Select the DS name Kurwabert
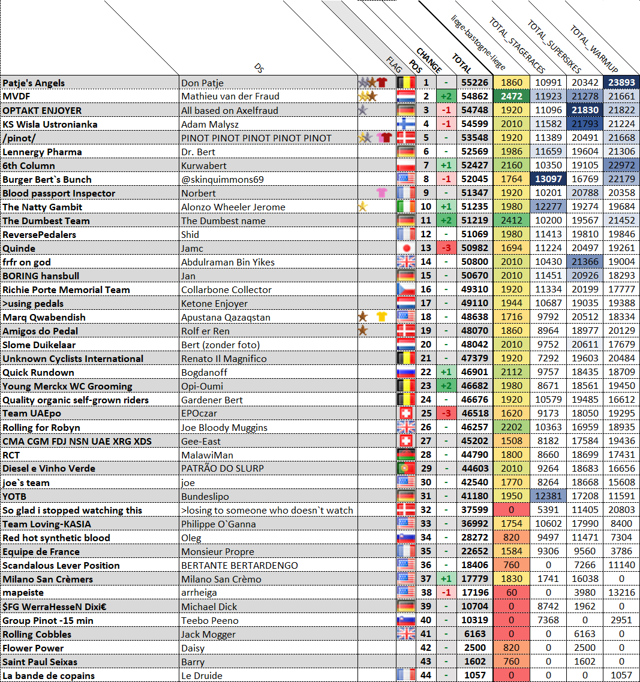This screenshot has width=640, height=682. click(x=204, y=166)
